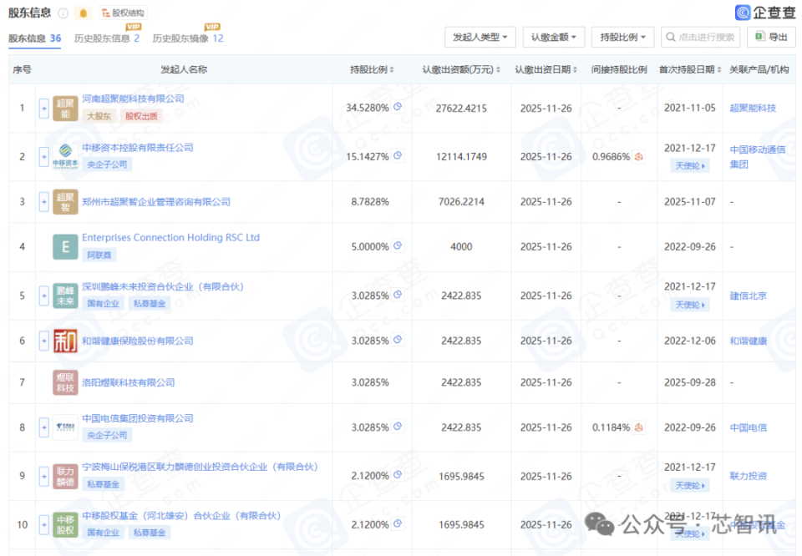Open the 发起人类型 filter dropdown

pos(480,38)
